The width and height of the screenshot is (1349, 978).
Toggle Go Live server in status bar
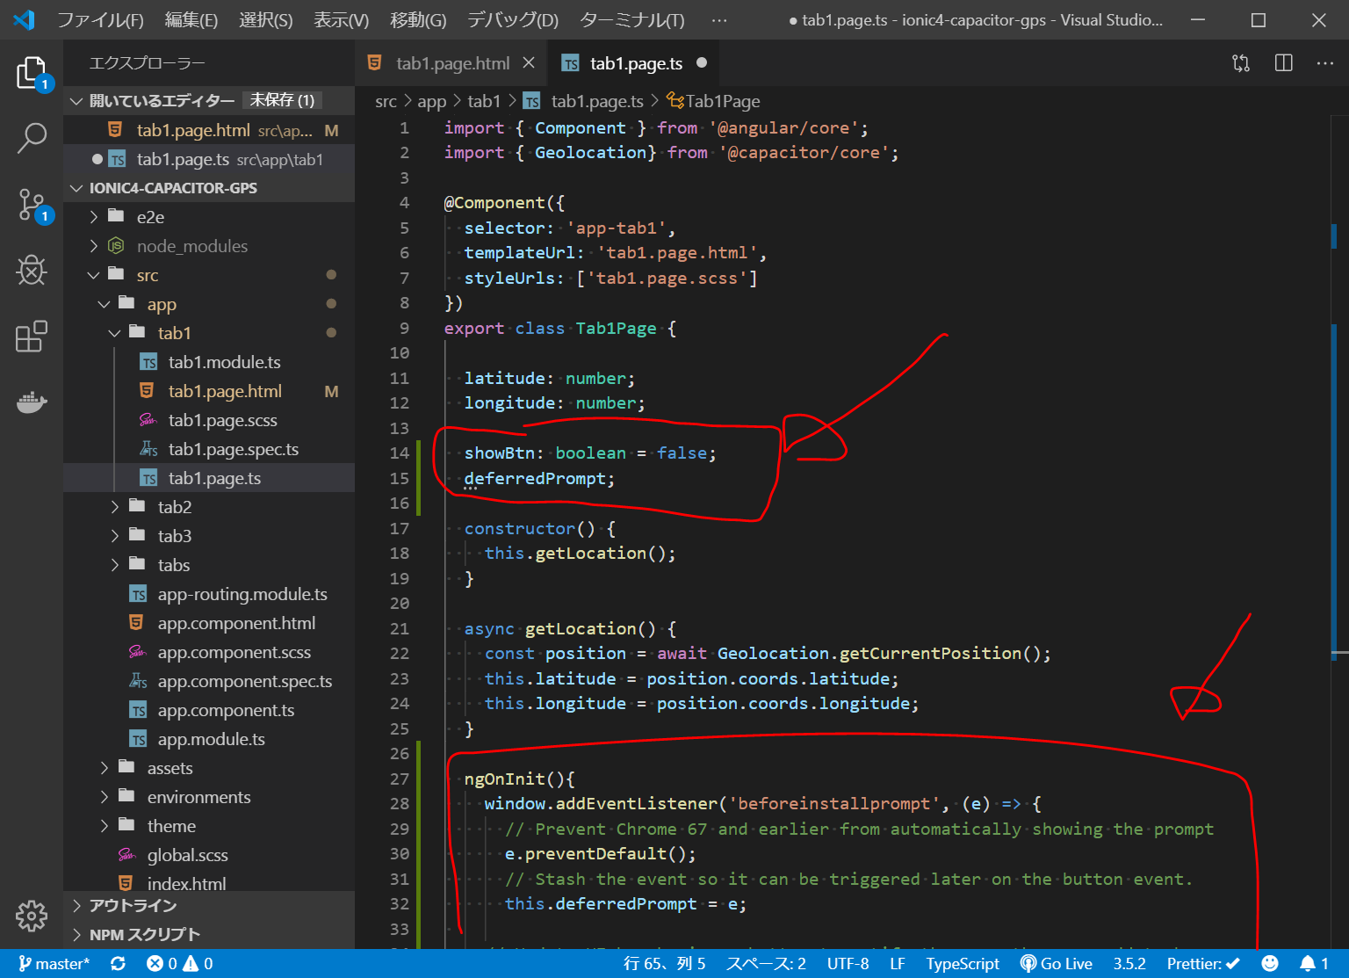coord(1056,964)
